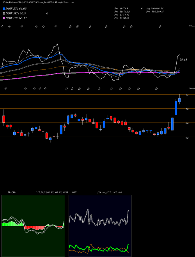Select the 'DOW ST: 66.05' legend text
195x257 pixels.
pos(16,9)
